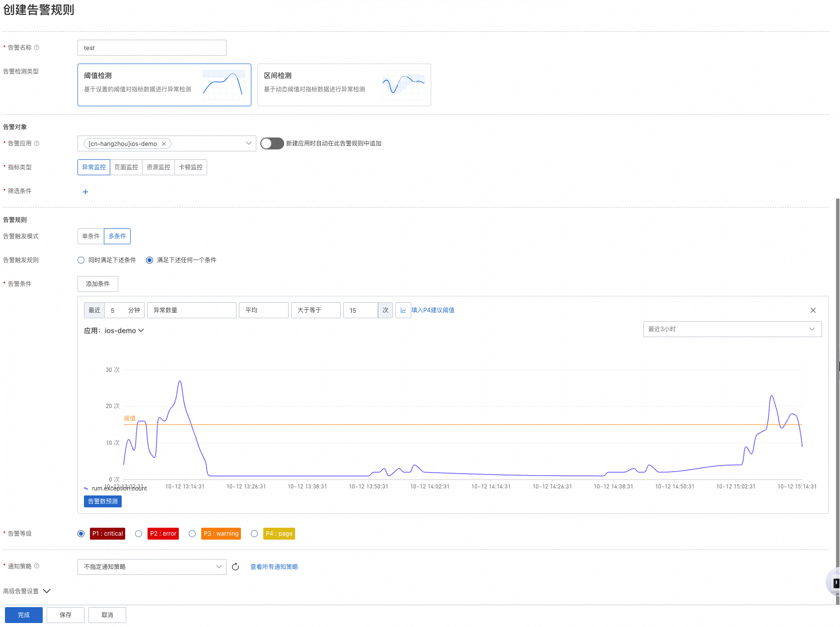Click the orange 阈值 label on the chart
This screenshot has width=840, height=627.
[x=130, y=418]
